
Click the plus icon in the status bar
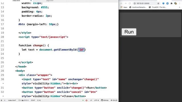pyautogui.click(x=1, y=100)
